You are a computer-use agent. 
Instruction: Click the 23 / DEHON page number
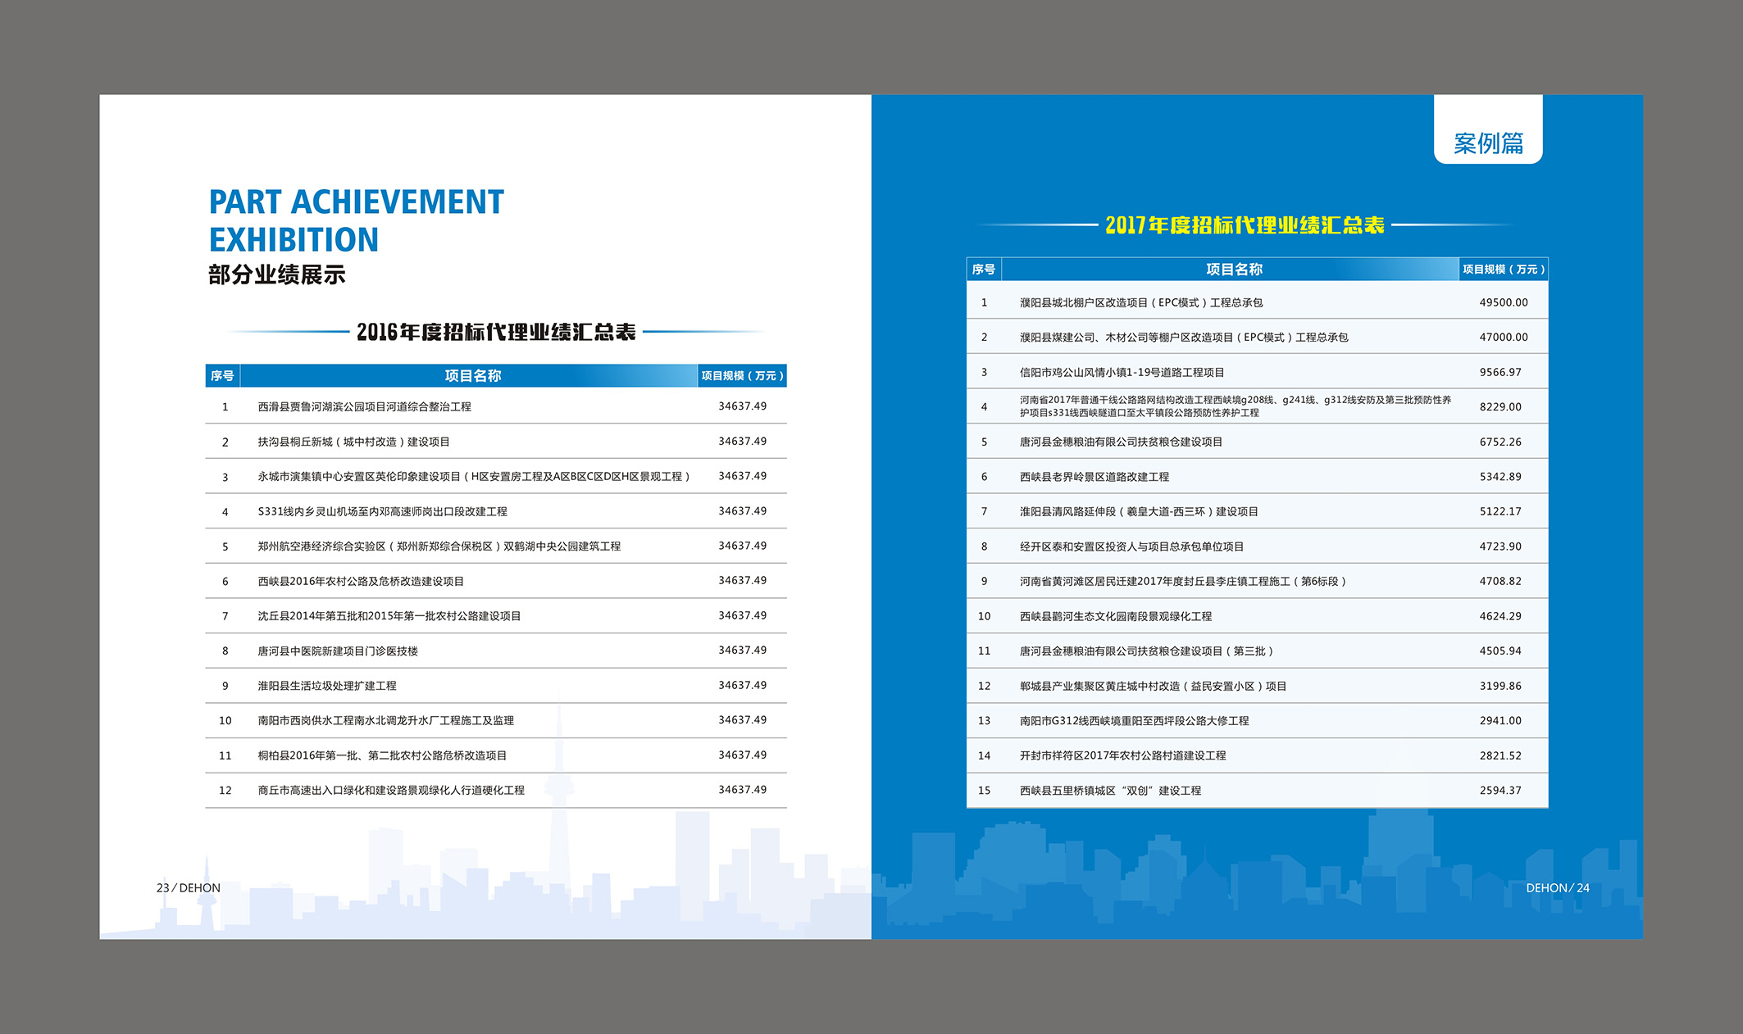pos(188,888)
